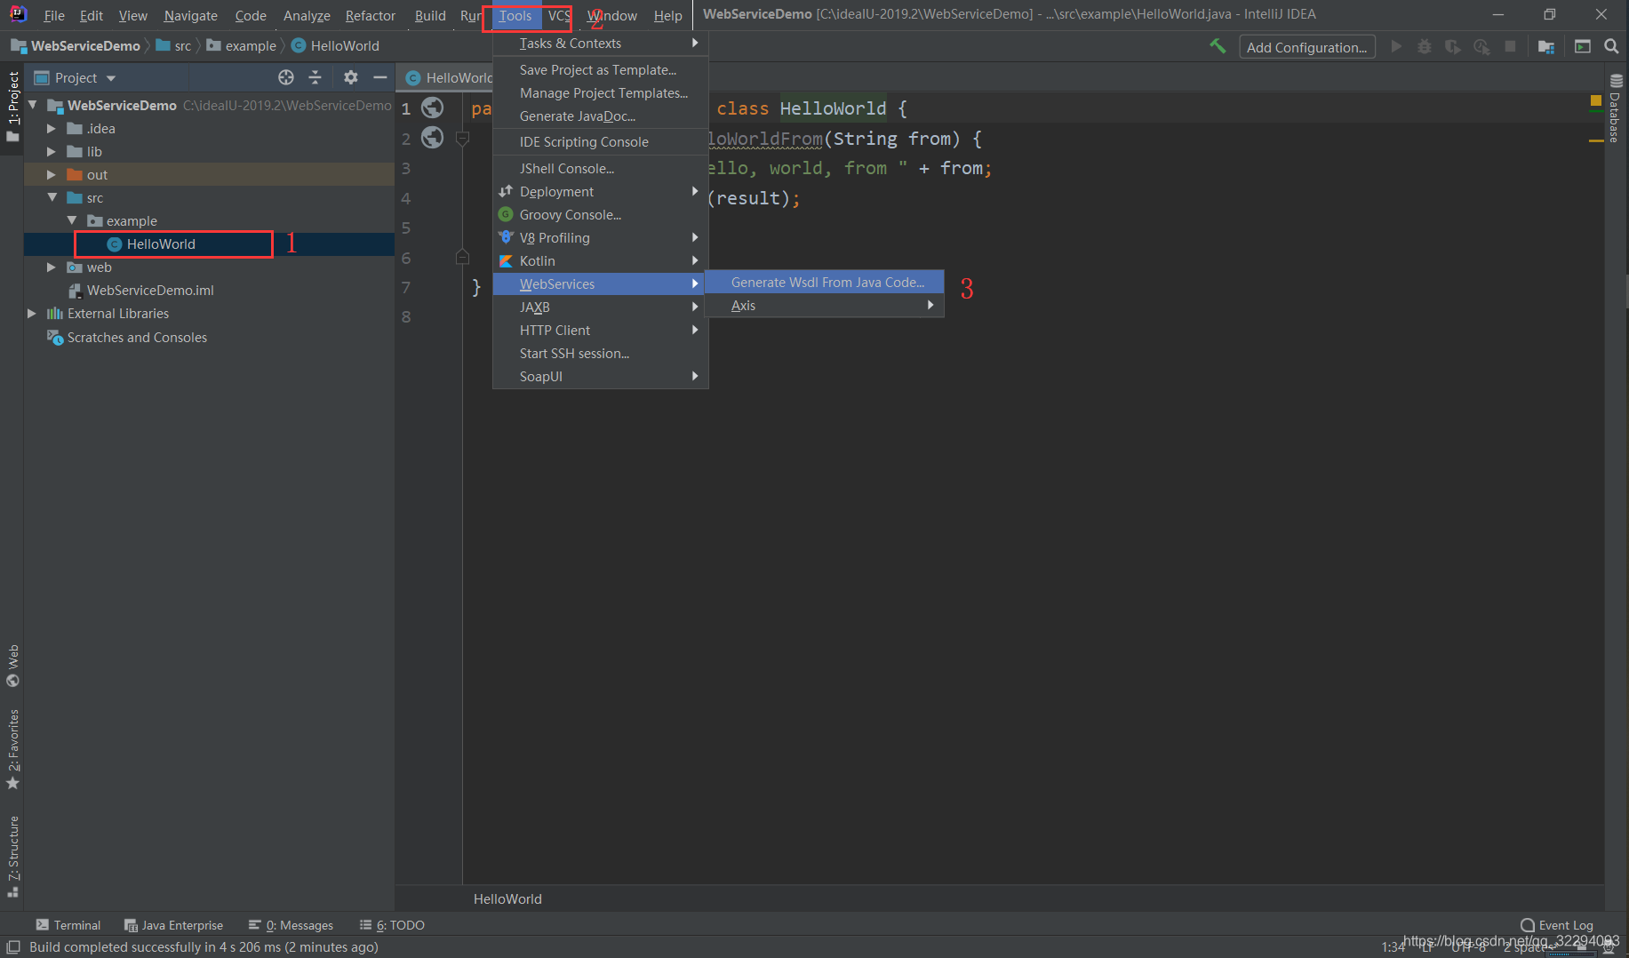
Task: Click the Event Log button
Action: tap(1557, 925)
